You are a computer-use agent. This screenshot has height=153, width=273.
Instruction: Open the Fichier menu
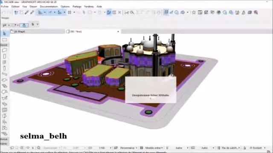(5, 7)
